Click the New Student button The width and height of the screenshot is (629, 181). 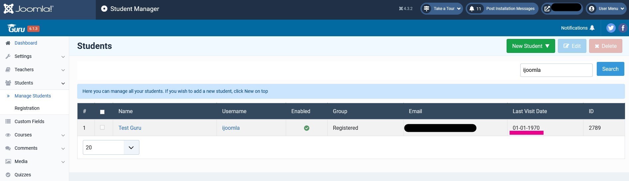[531, 46]
